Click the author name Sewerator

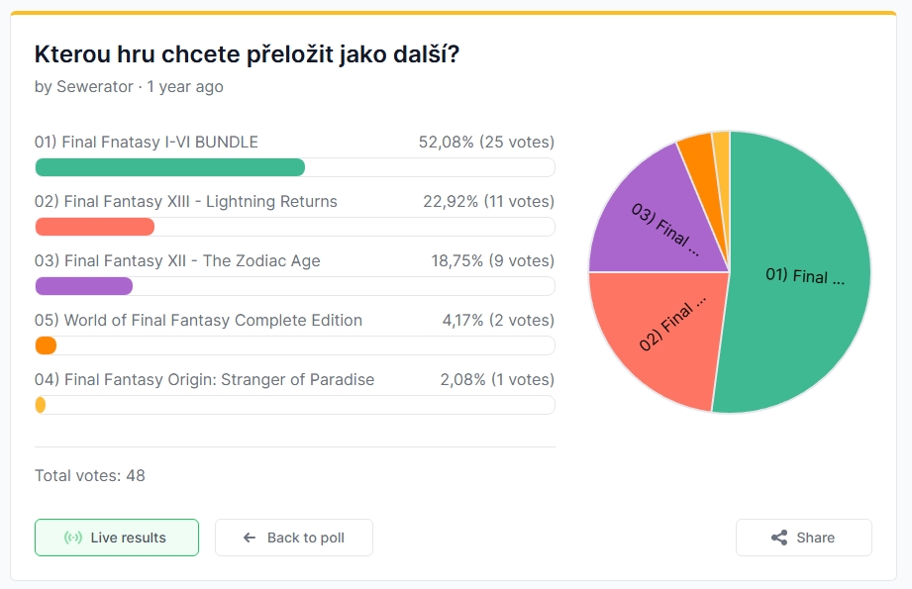93,86
